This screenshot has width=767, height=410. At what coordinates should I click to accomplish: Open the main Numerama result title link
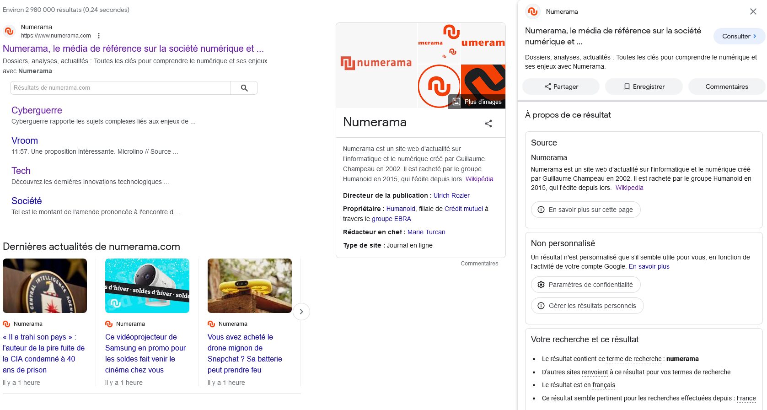(x=133, y=49)
